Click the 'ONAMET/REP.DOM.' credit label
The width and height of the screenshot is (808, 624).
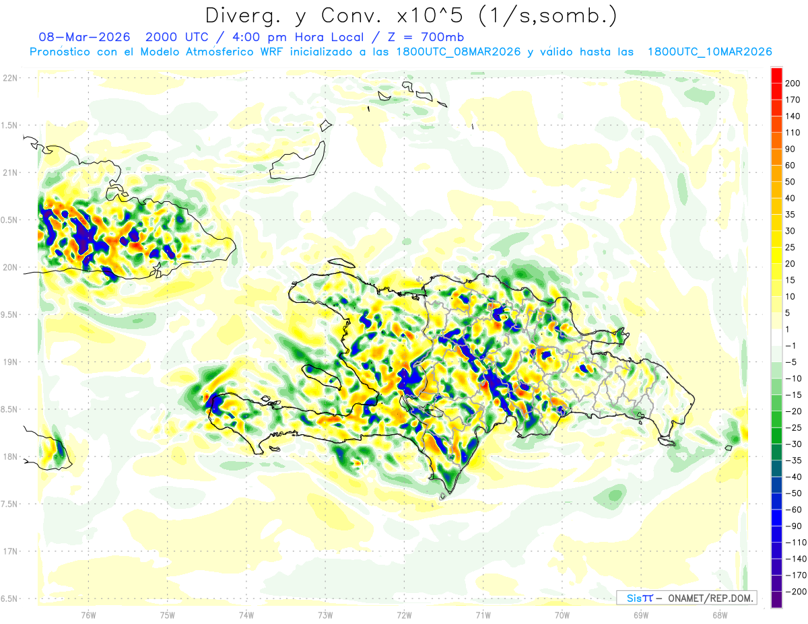click(x=712, y=598)
